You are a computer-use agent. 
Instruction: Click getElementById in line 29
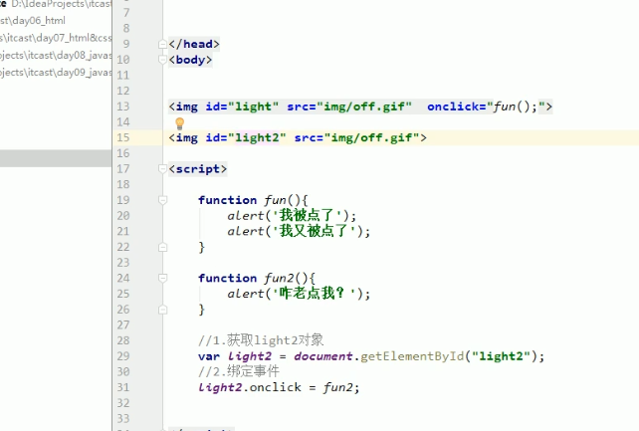tap(412, 356)
